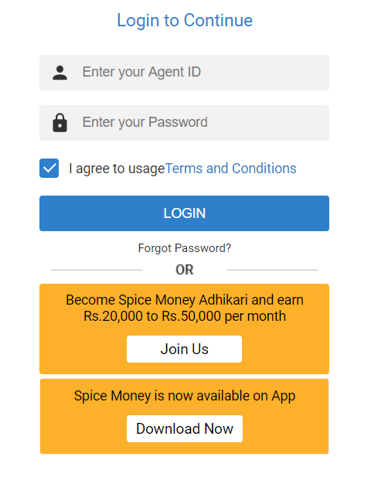The image size is (371, 484).
Task: Focus the Enter your Agent ID field
Action: click(184, 73)
